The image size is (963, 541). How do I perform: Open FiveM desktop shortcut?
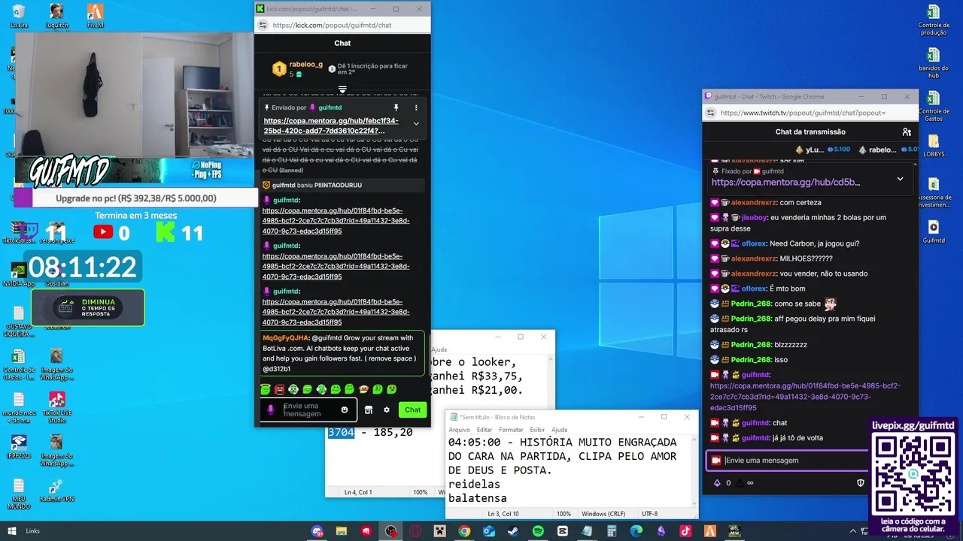[x=95, y=16]
